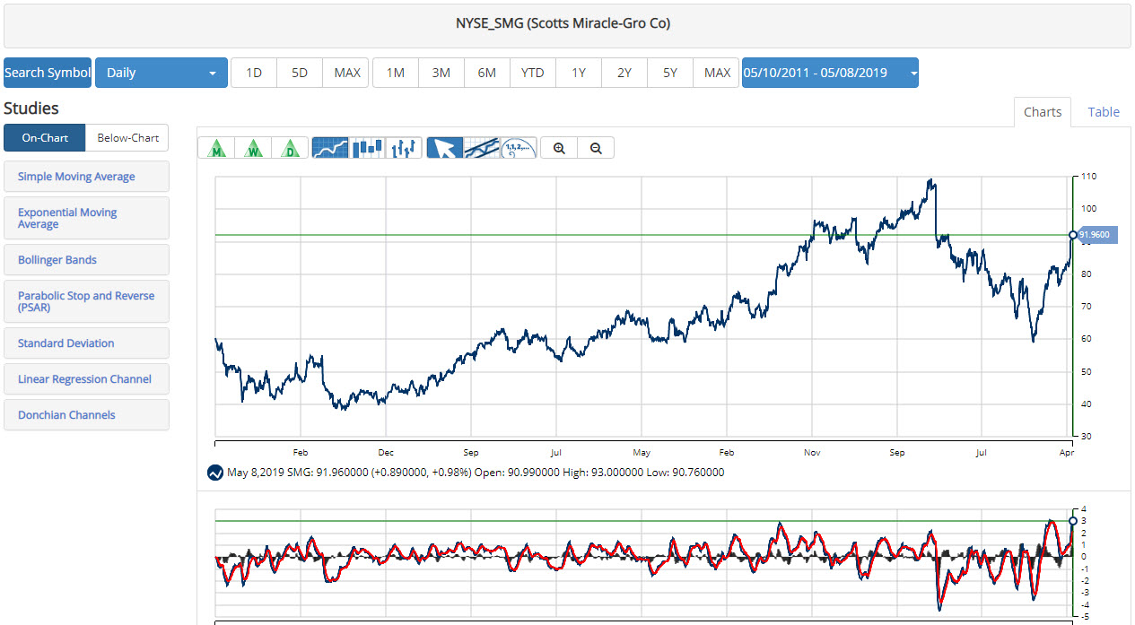Image resolution: width=1135 pixels, height=625 pixels.
Task: Select the YTD range button
Action: coord(533,73)
